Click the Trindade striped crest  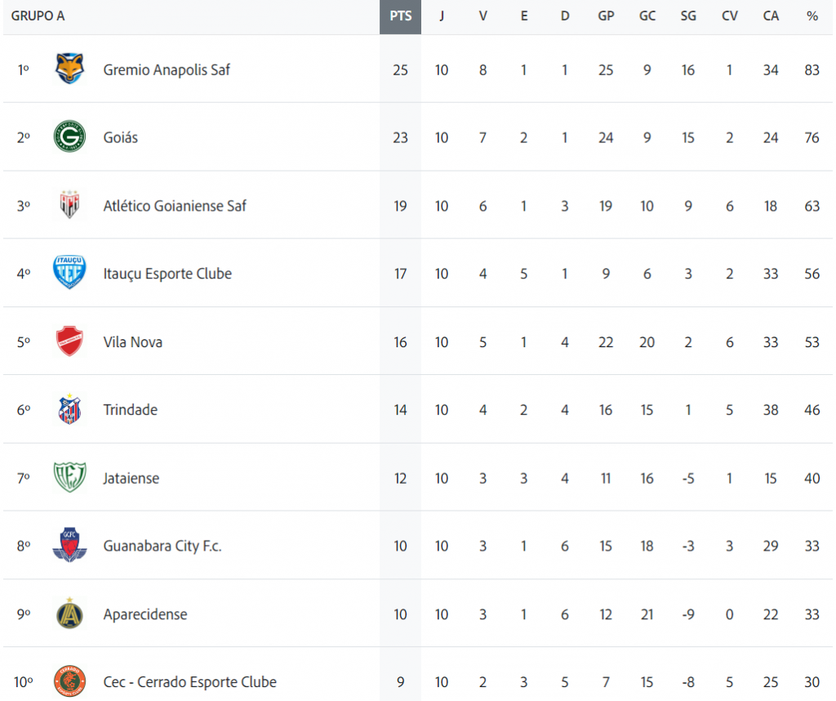pyautogui.click(x=69, y=409)
